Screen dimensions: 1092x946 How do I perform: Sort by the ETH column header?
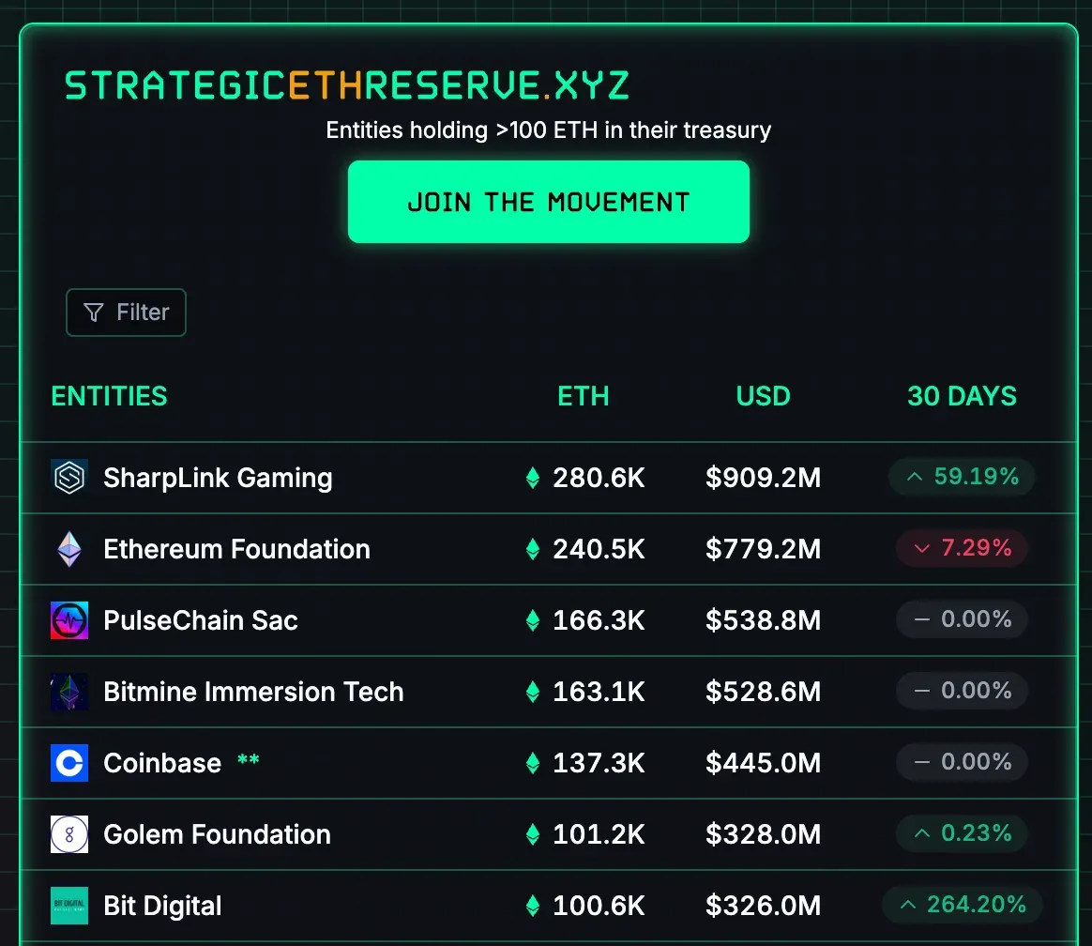coord(583,396)
